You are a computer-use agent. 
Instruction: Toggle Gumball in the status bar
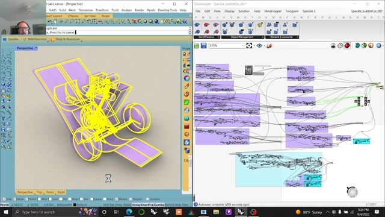click(159, 205)
